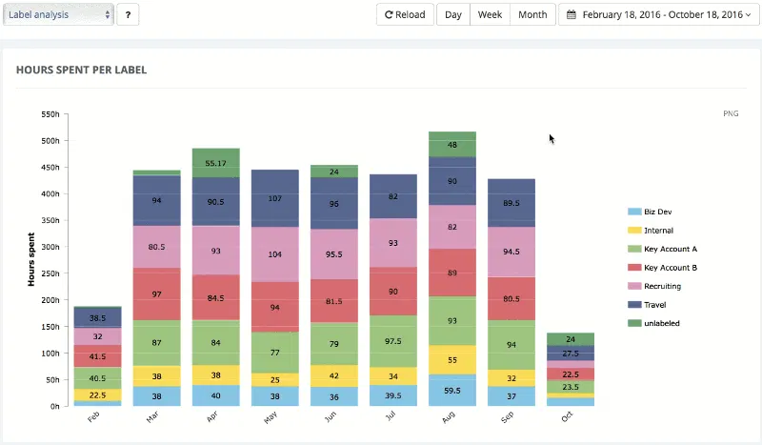Select the Aug unlabeled segment 48
Screen dimensions: 762x445
[451, 145]
